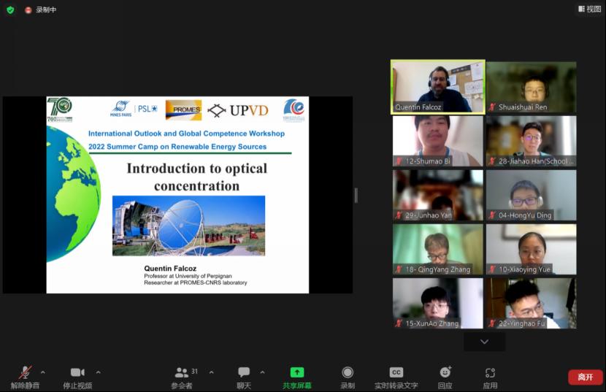
Task: Click the green encryption shield icon
Action: pos(10,9)
